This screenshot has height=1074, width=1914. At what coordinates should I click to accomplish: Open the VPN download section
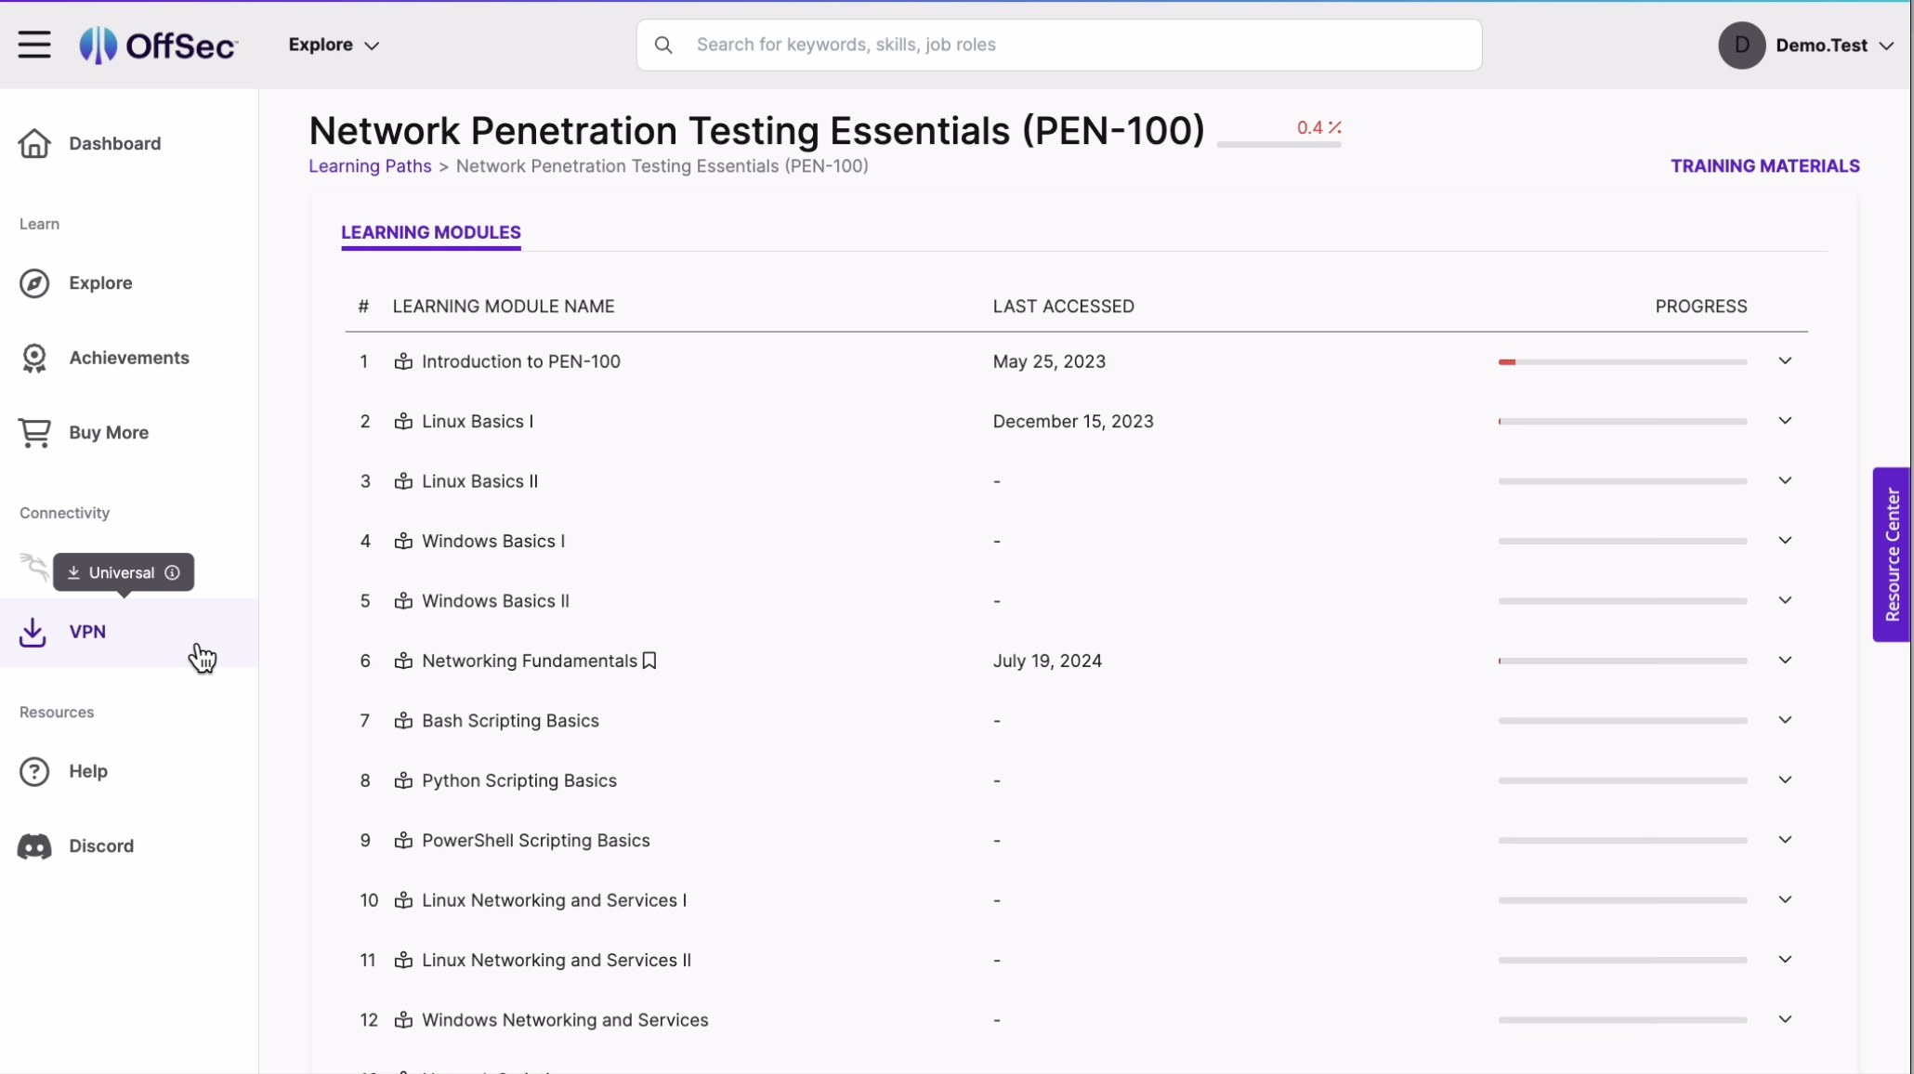coord(89,631)
